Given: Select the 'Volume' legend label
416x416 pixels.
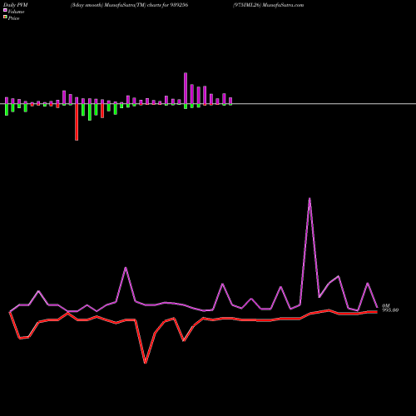Looking at the screenshot, I should [16, 12].
